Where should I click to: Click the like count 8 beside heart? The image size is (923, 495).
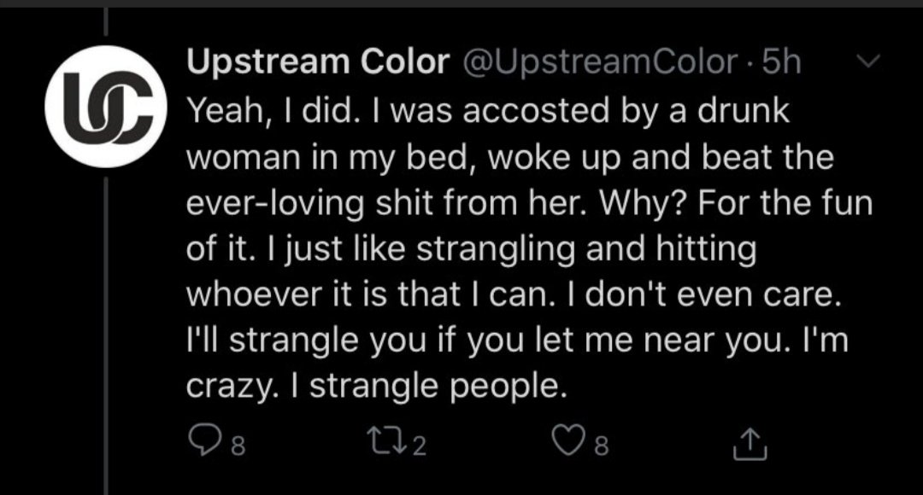coord(601,446)
